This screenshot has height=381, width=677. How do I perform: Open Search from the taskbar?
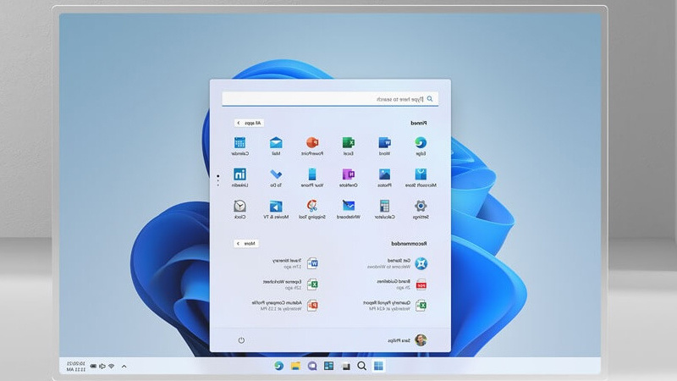362,367
